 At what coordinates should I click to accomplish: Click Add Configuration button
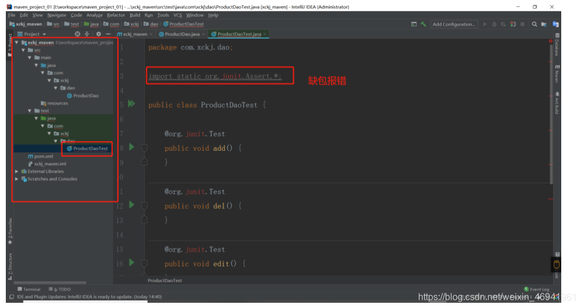tap(454, 24)
